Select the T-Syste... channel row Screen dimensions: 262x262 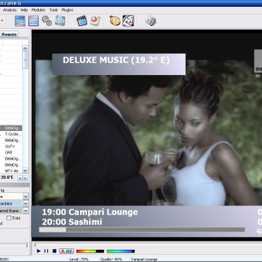pyautogui.click(x=11, y=134)
